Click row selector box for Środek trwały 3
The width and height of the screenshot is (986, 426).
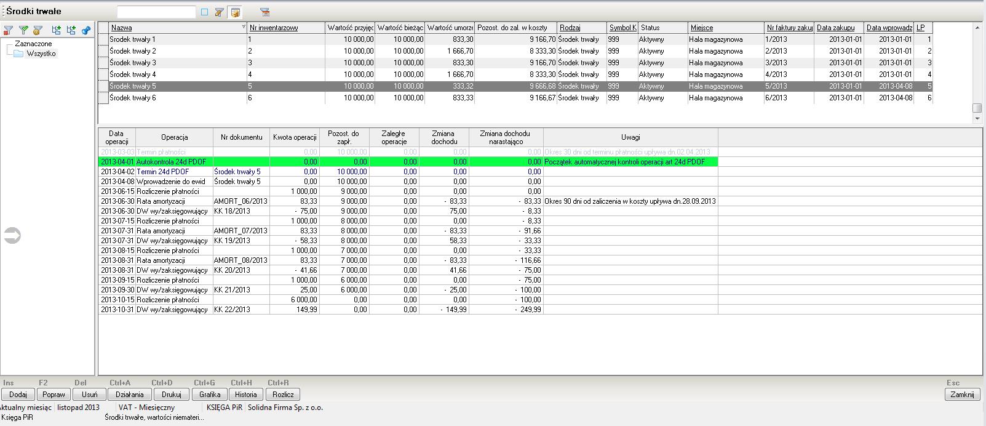click(103, 63)
